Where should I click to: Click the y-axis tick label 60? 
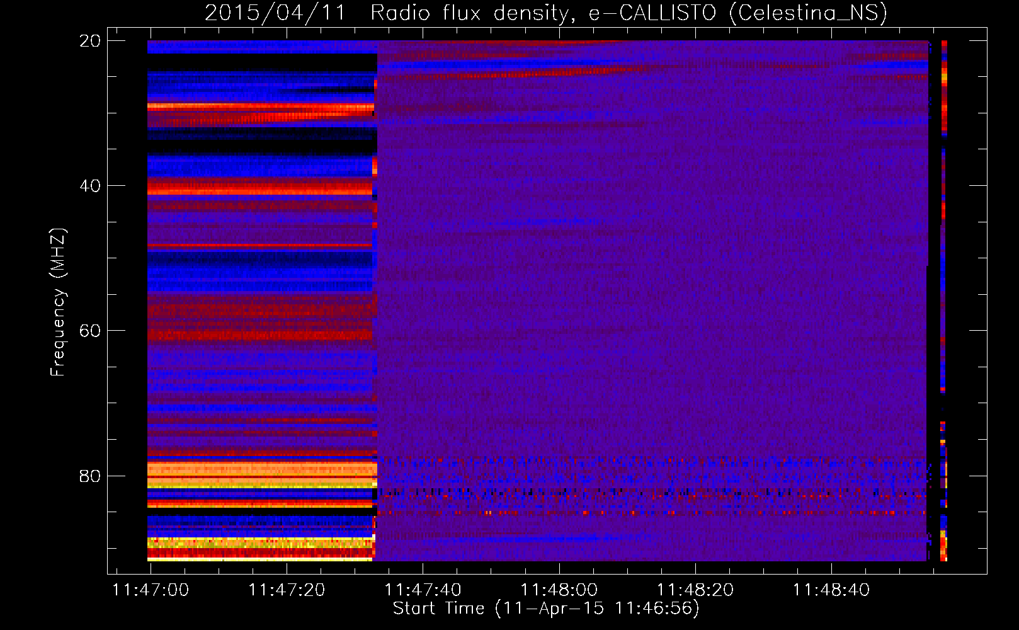(89, 331)
